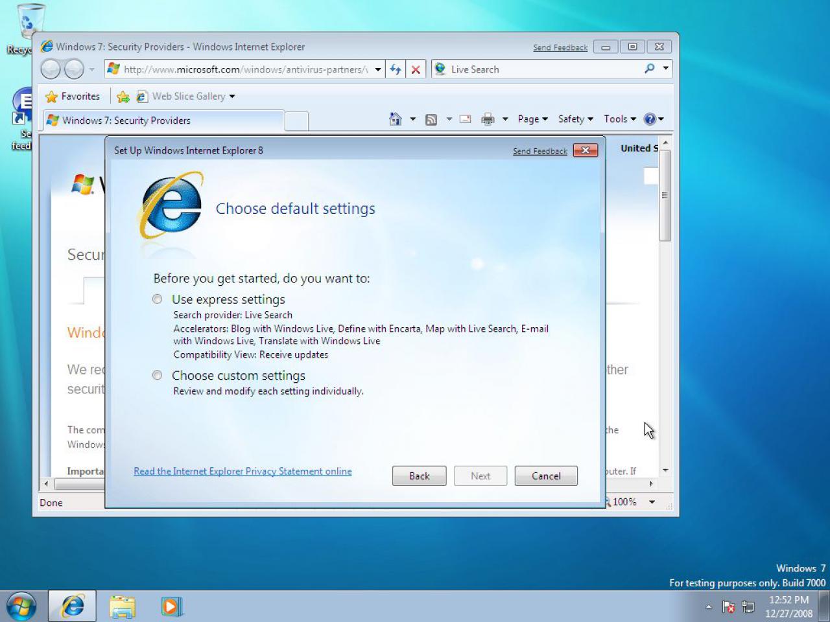Click Internet Explorer taskbar icon

[x=73, y=606]
